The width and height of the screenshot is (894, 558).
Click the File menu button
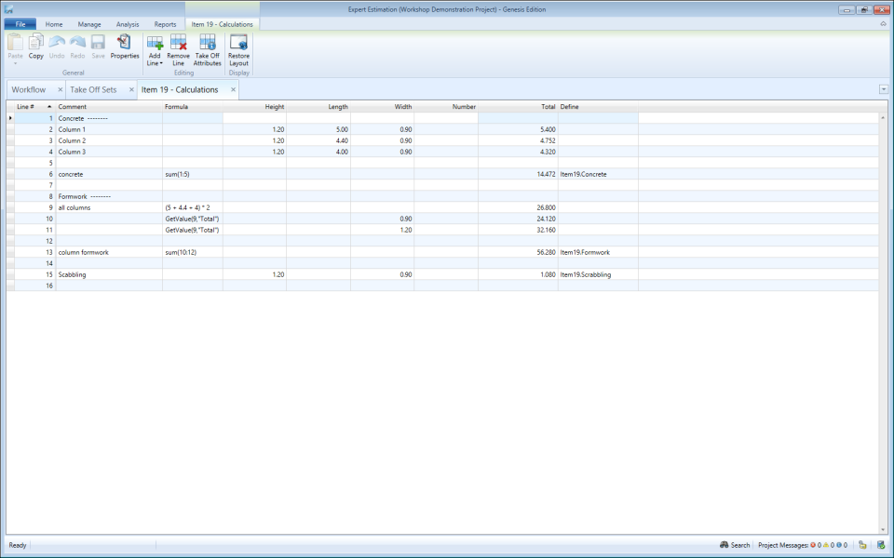[x=18, y=24]
